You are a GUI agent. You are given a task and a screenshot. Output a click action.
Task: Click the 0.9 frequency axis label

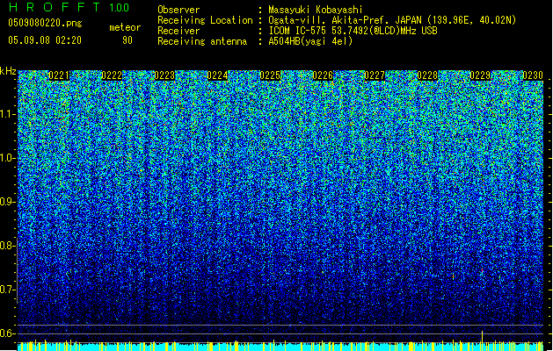tap(8, 202)
